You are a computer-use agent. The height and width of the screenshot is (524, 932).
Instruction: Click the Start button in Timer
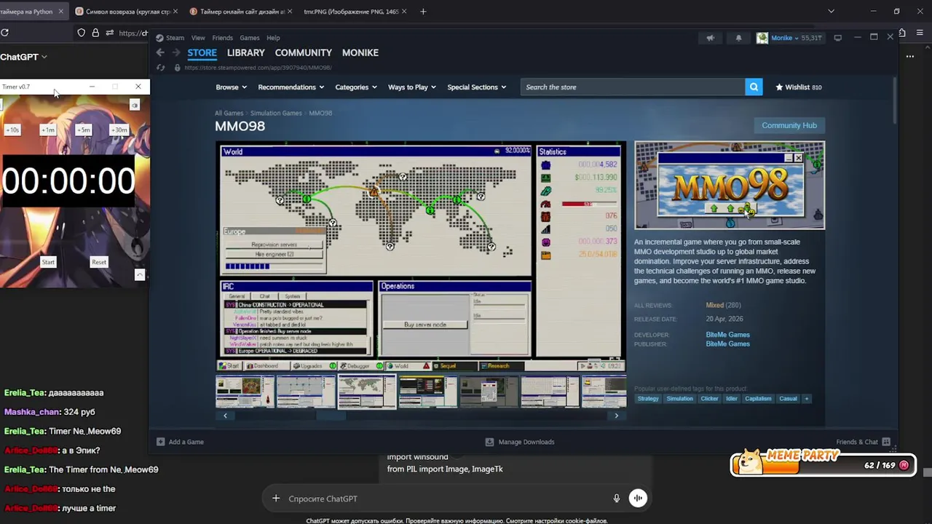[x=48, y=262]
